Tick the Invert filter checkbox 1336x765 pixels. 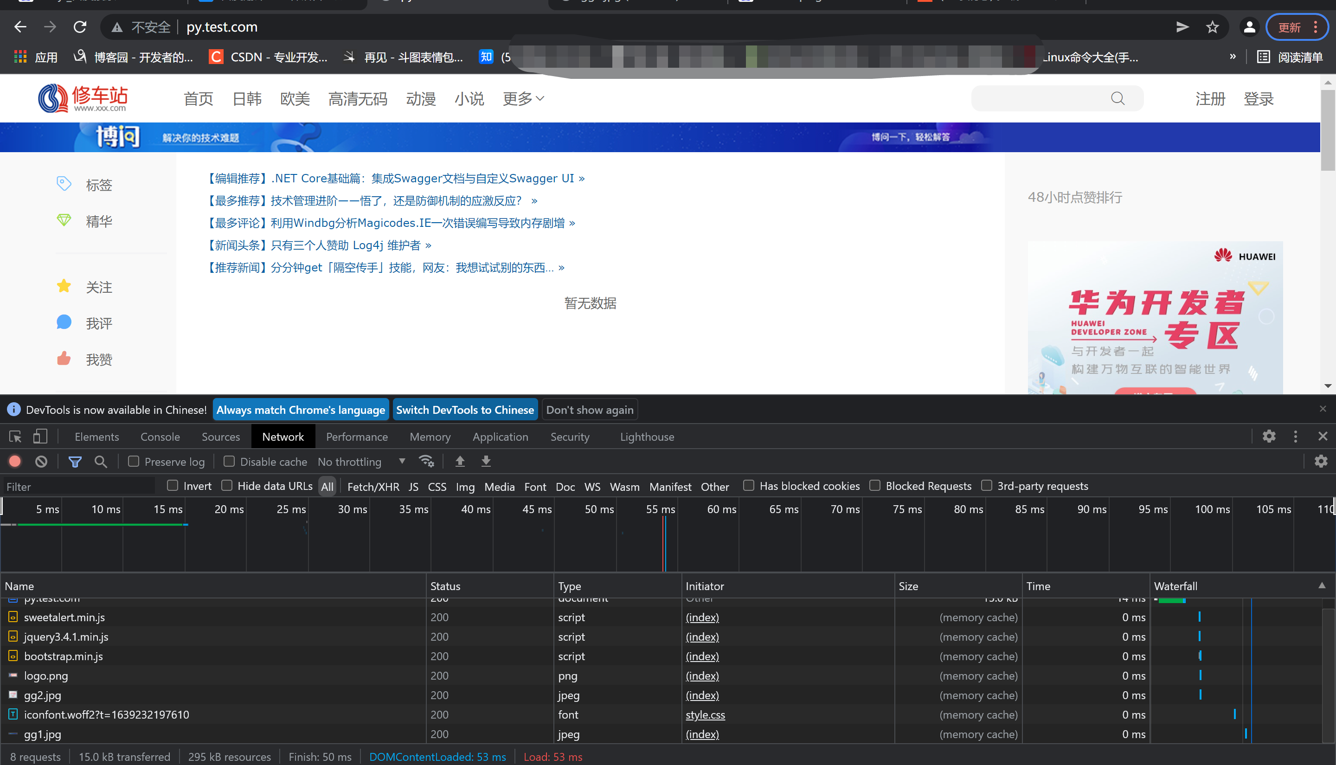(x=172, y=485)
